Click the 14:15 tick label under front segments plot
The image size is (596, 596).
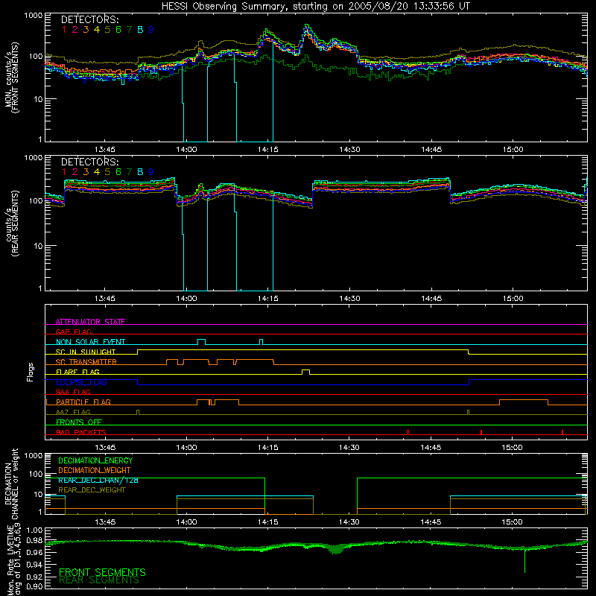point(268,150)
